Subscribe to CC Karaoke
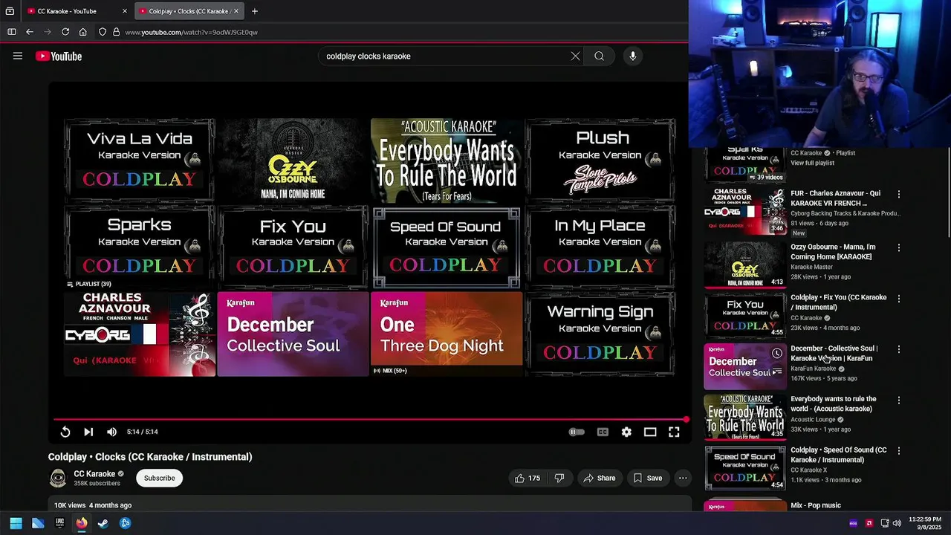Screen dimensions: 951x535 point(159,478)
